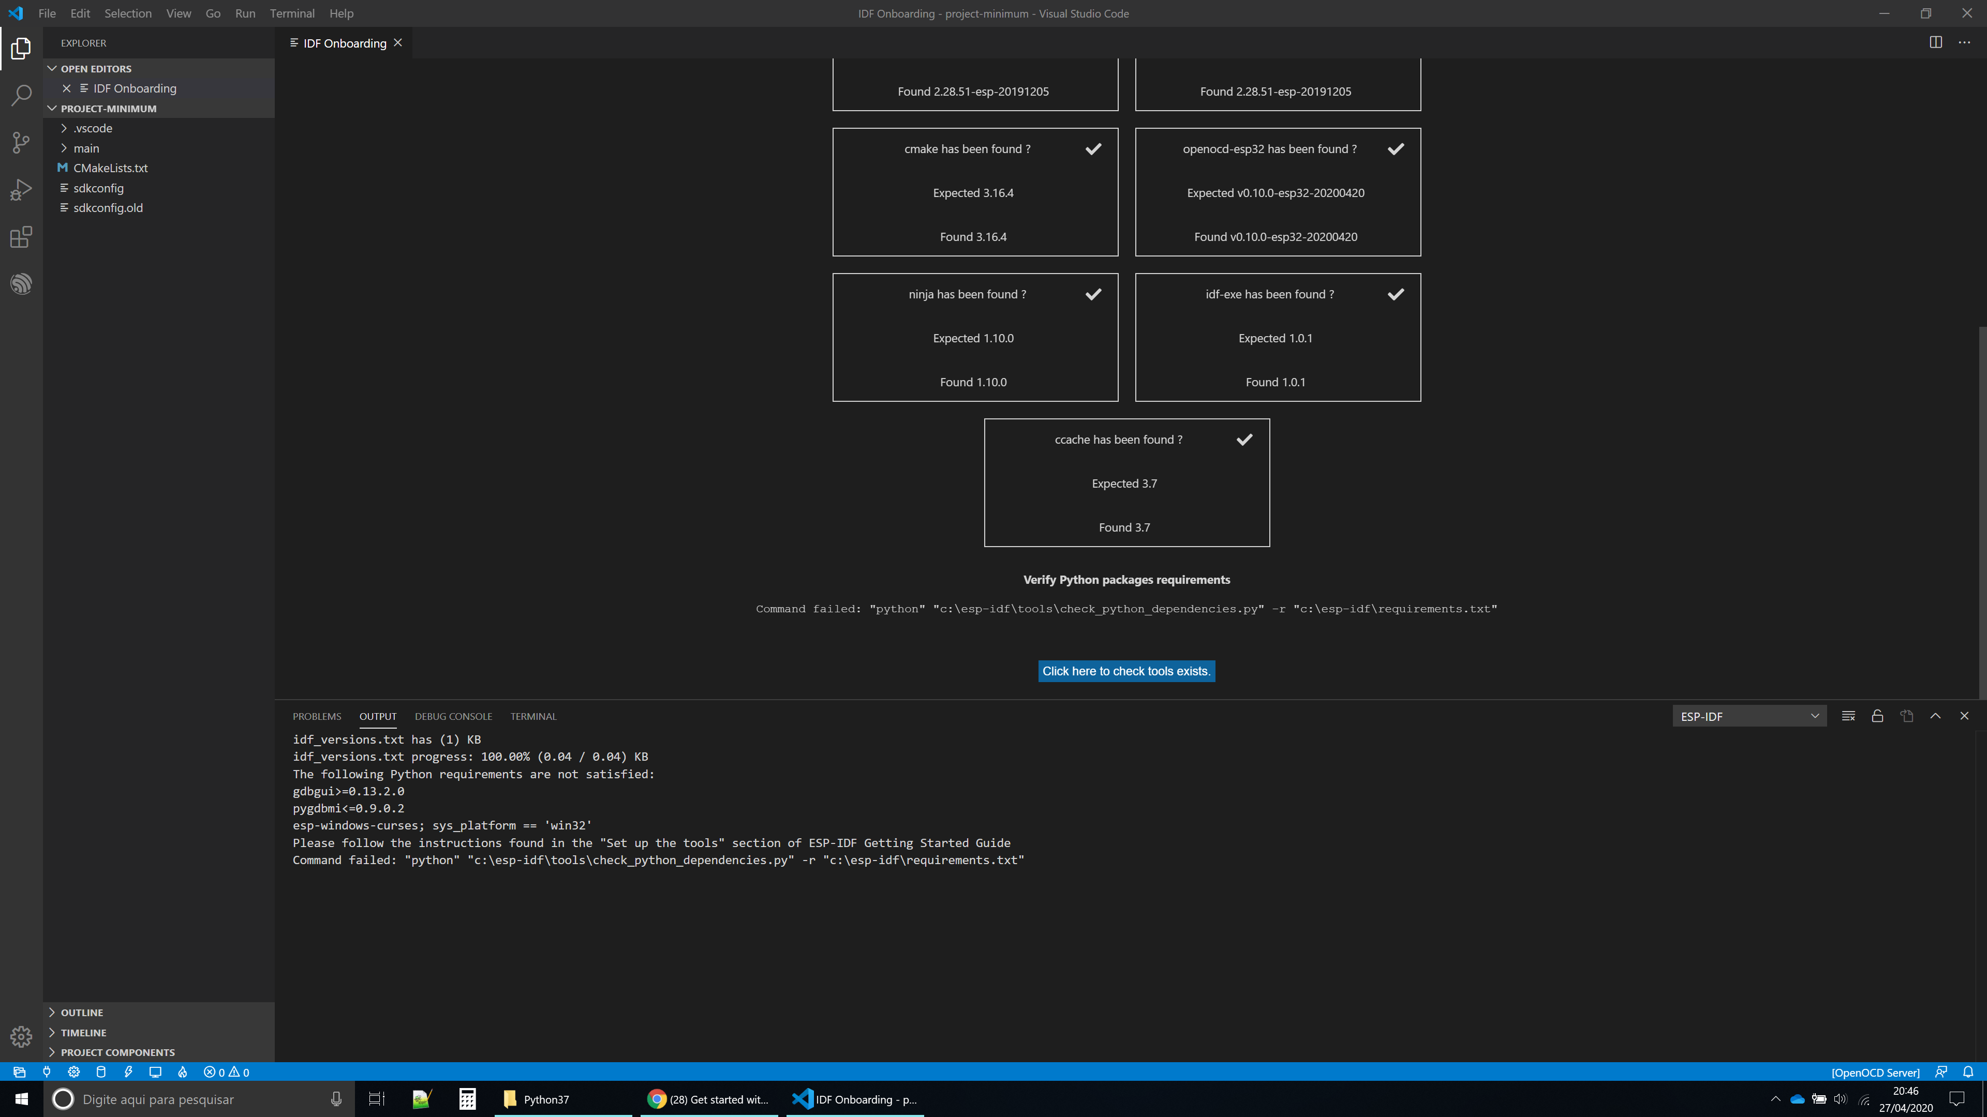Expand the PROJECT COMPONENTS section
1987x1117 pixels.
(159, 1052)
